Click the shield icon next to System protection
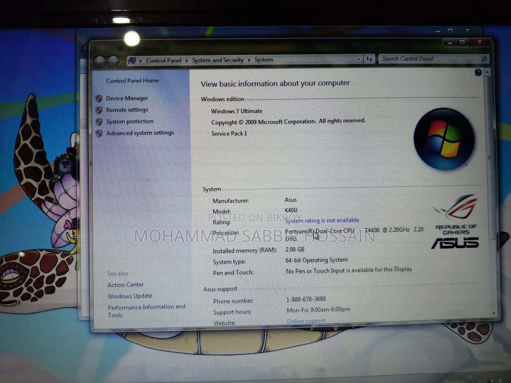Image resolution: width=511 pixels, height=383 pixels. (99, 122)
